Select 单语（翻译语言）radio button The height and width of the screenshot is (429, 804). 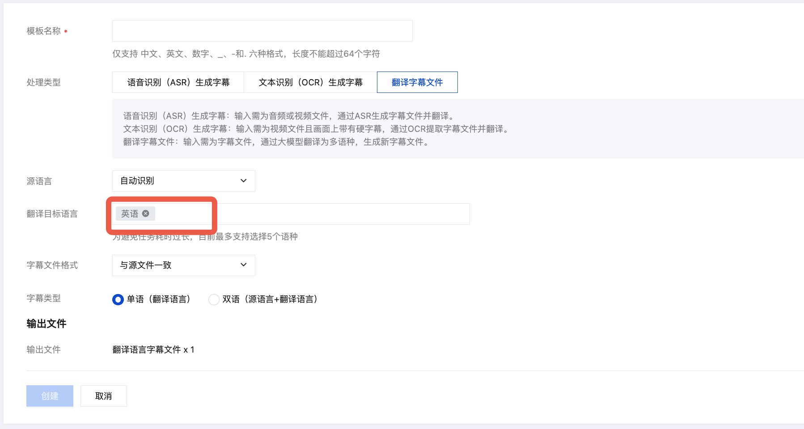(118, 299)
